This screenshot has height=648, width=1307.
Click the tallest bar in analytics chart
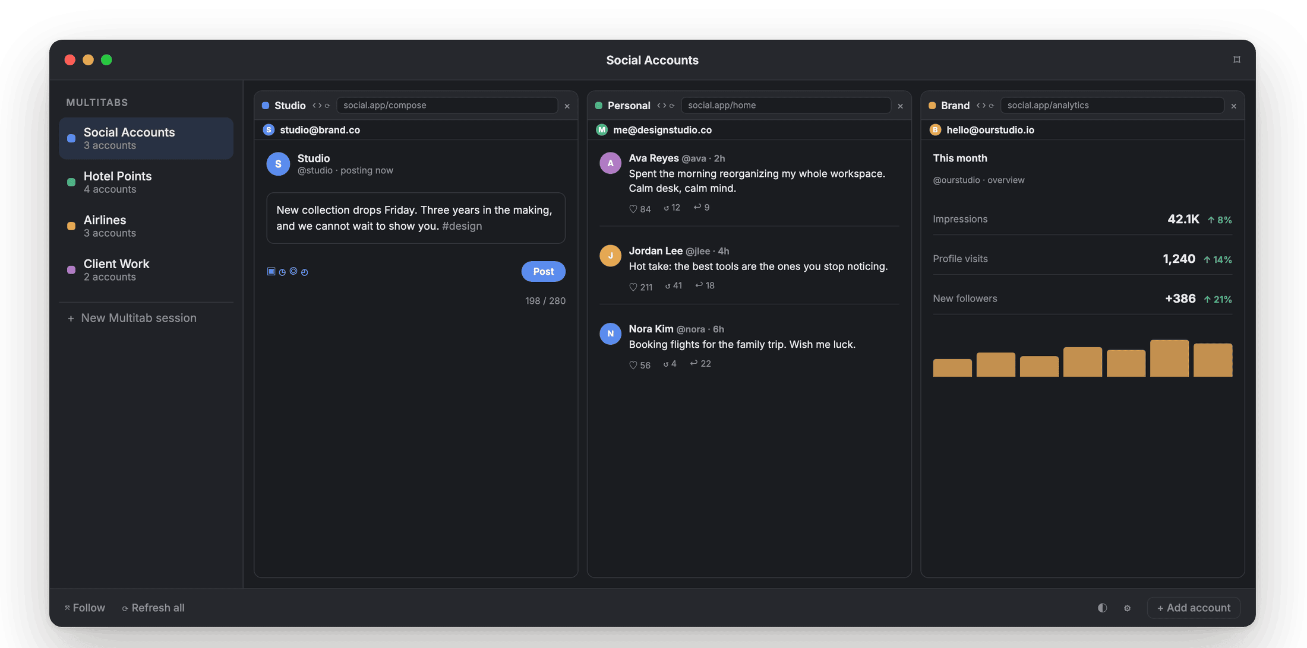click(1169, 358)
